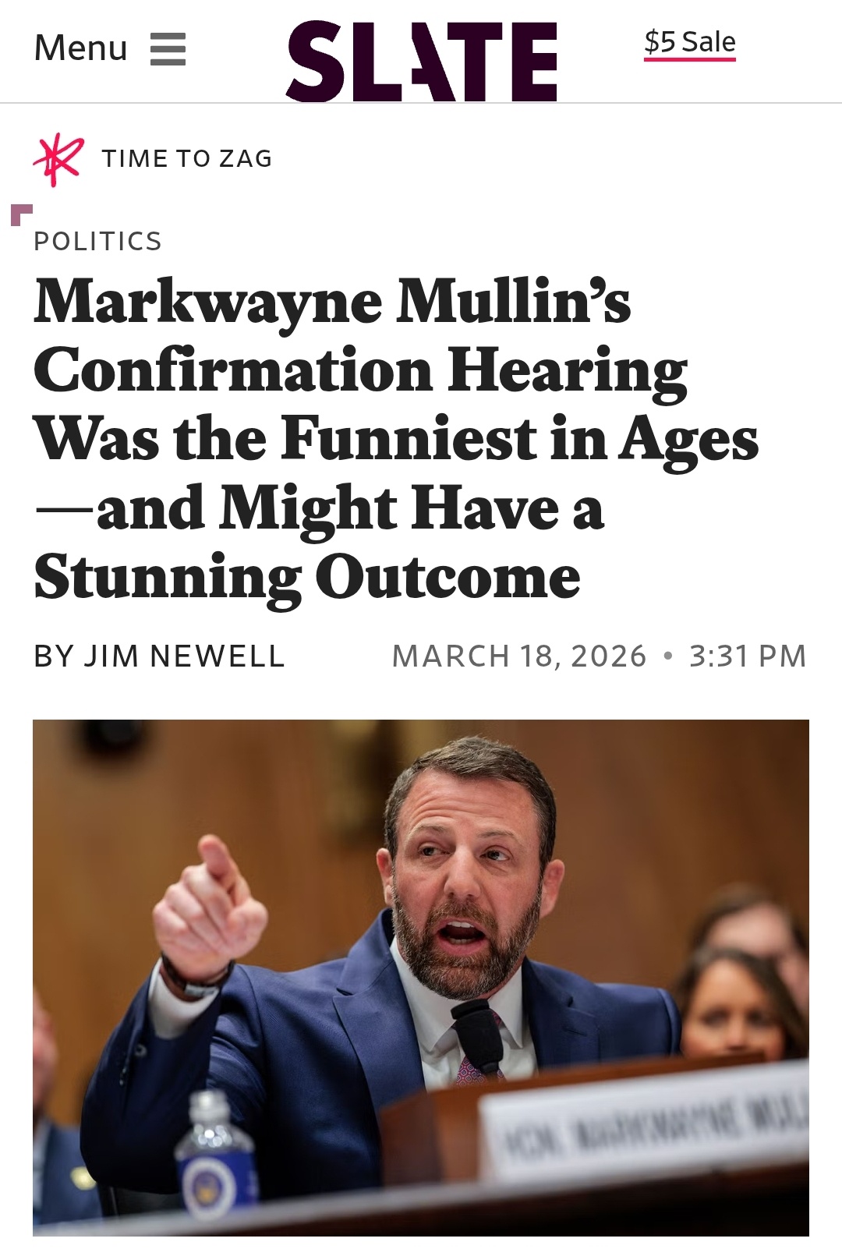Click the Slate logo
This screenshot has width=842, height=1256.
(x=422, y=61)
